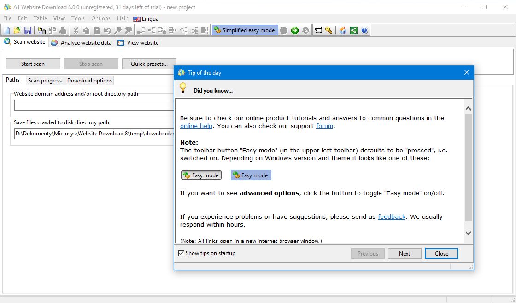Screen dimensions: 516x303
Task: Open a project with the folder icon
Action: tap(17, 30)
